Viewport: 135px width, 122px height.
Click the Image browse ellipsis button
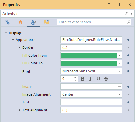(119, 87)
